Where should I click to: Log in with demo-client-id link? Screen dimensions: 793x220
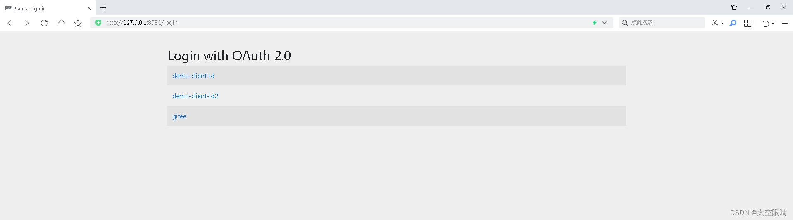(193, 76)
